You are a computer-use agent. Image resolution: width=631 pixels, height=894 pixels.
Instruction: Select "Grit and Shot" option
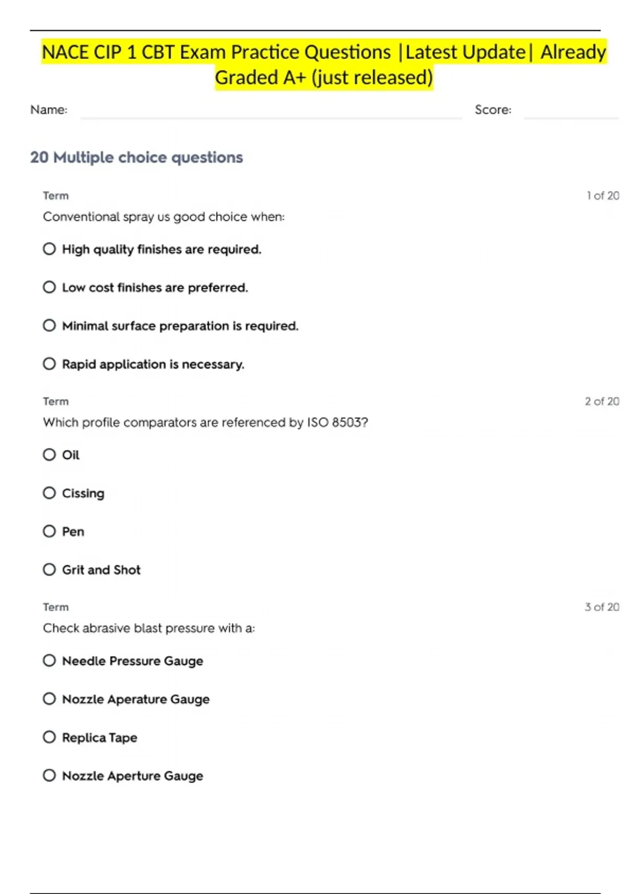tap(49, 570)
